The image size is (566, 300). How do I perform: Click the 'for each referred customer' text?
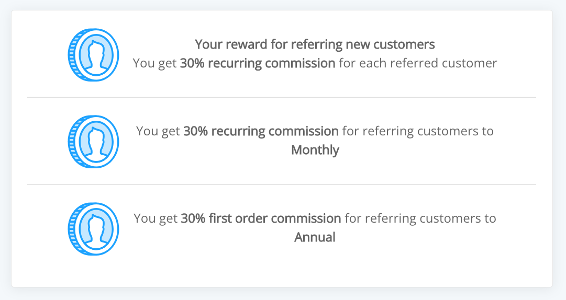[x=418, y=63]
